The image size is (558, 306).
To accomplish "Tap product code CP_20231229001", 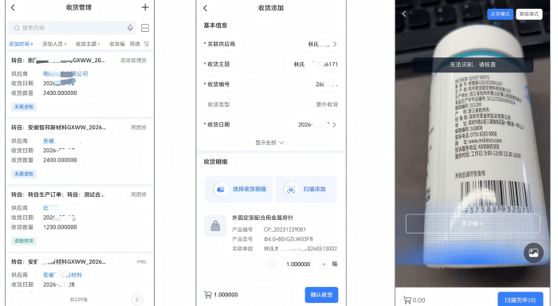I will point(285,229).
